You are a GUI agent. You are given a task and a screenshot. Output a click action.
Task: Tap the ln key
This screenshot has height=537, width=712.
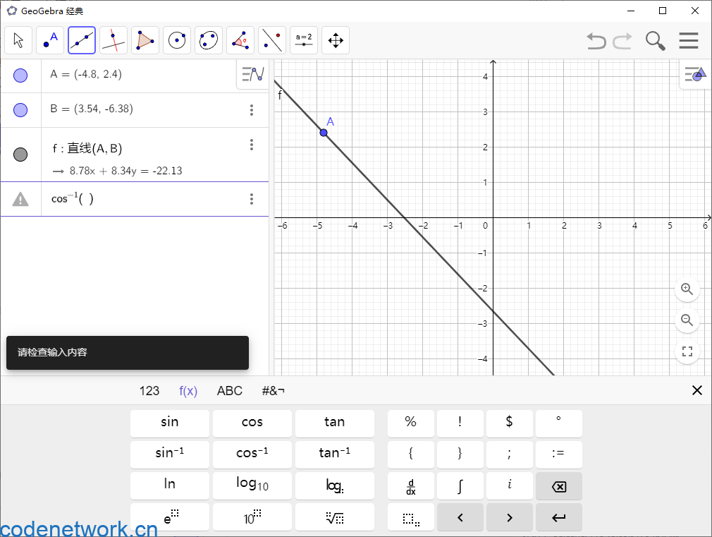[170, 485]
